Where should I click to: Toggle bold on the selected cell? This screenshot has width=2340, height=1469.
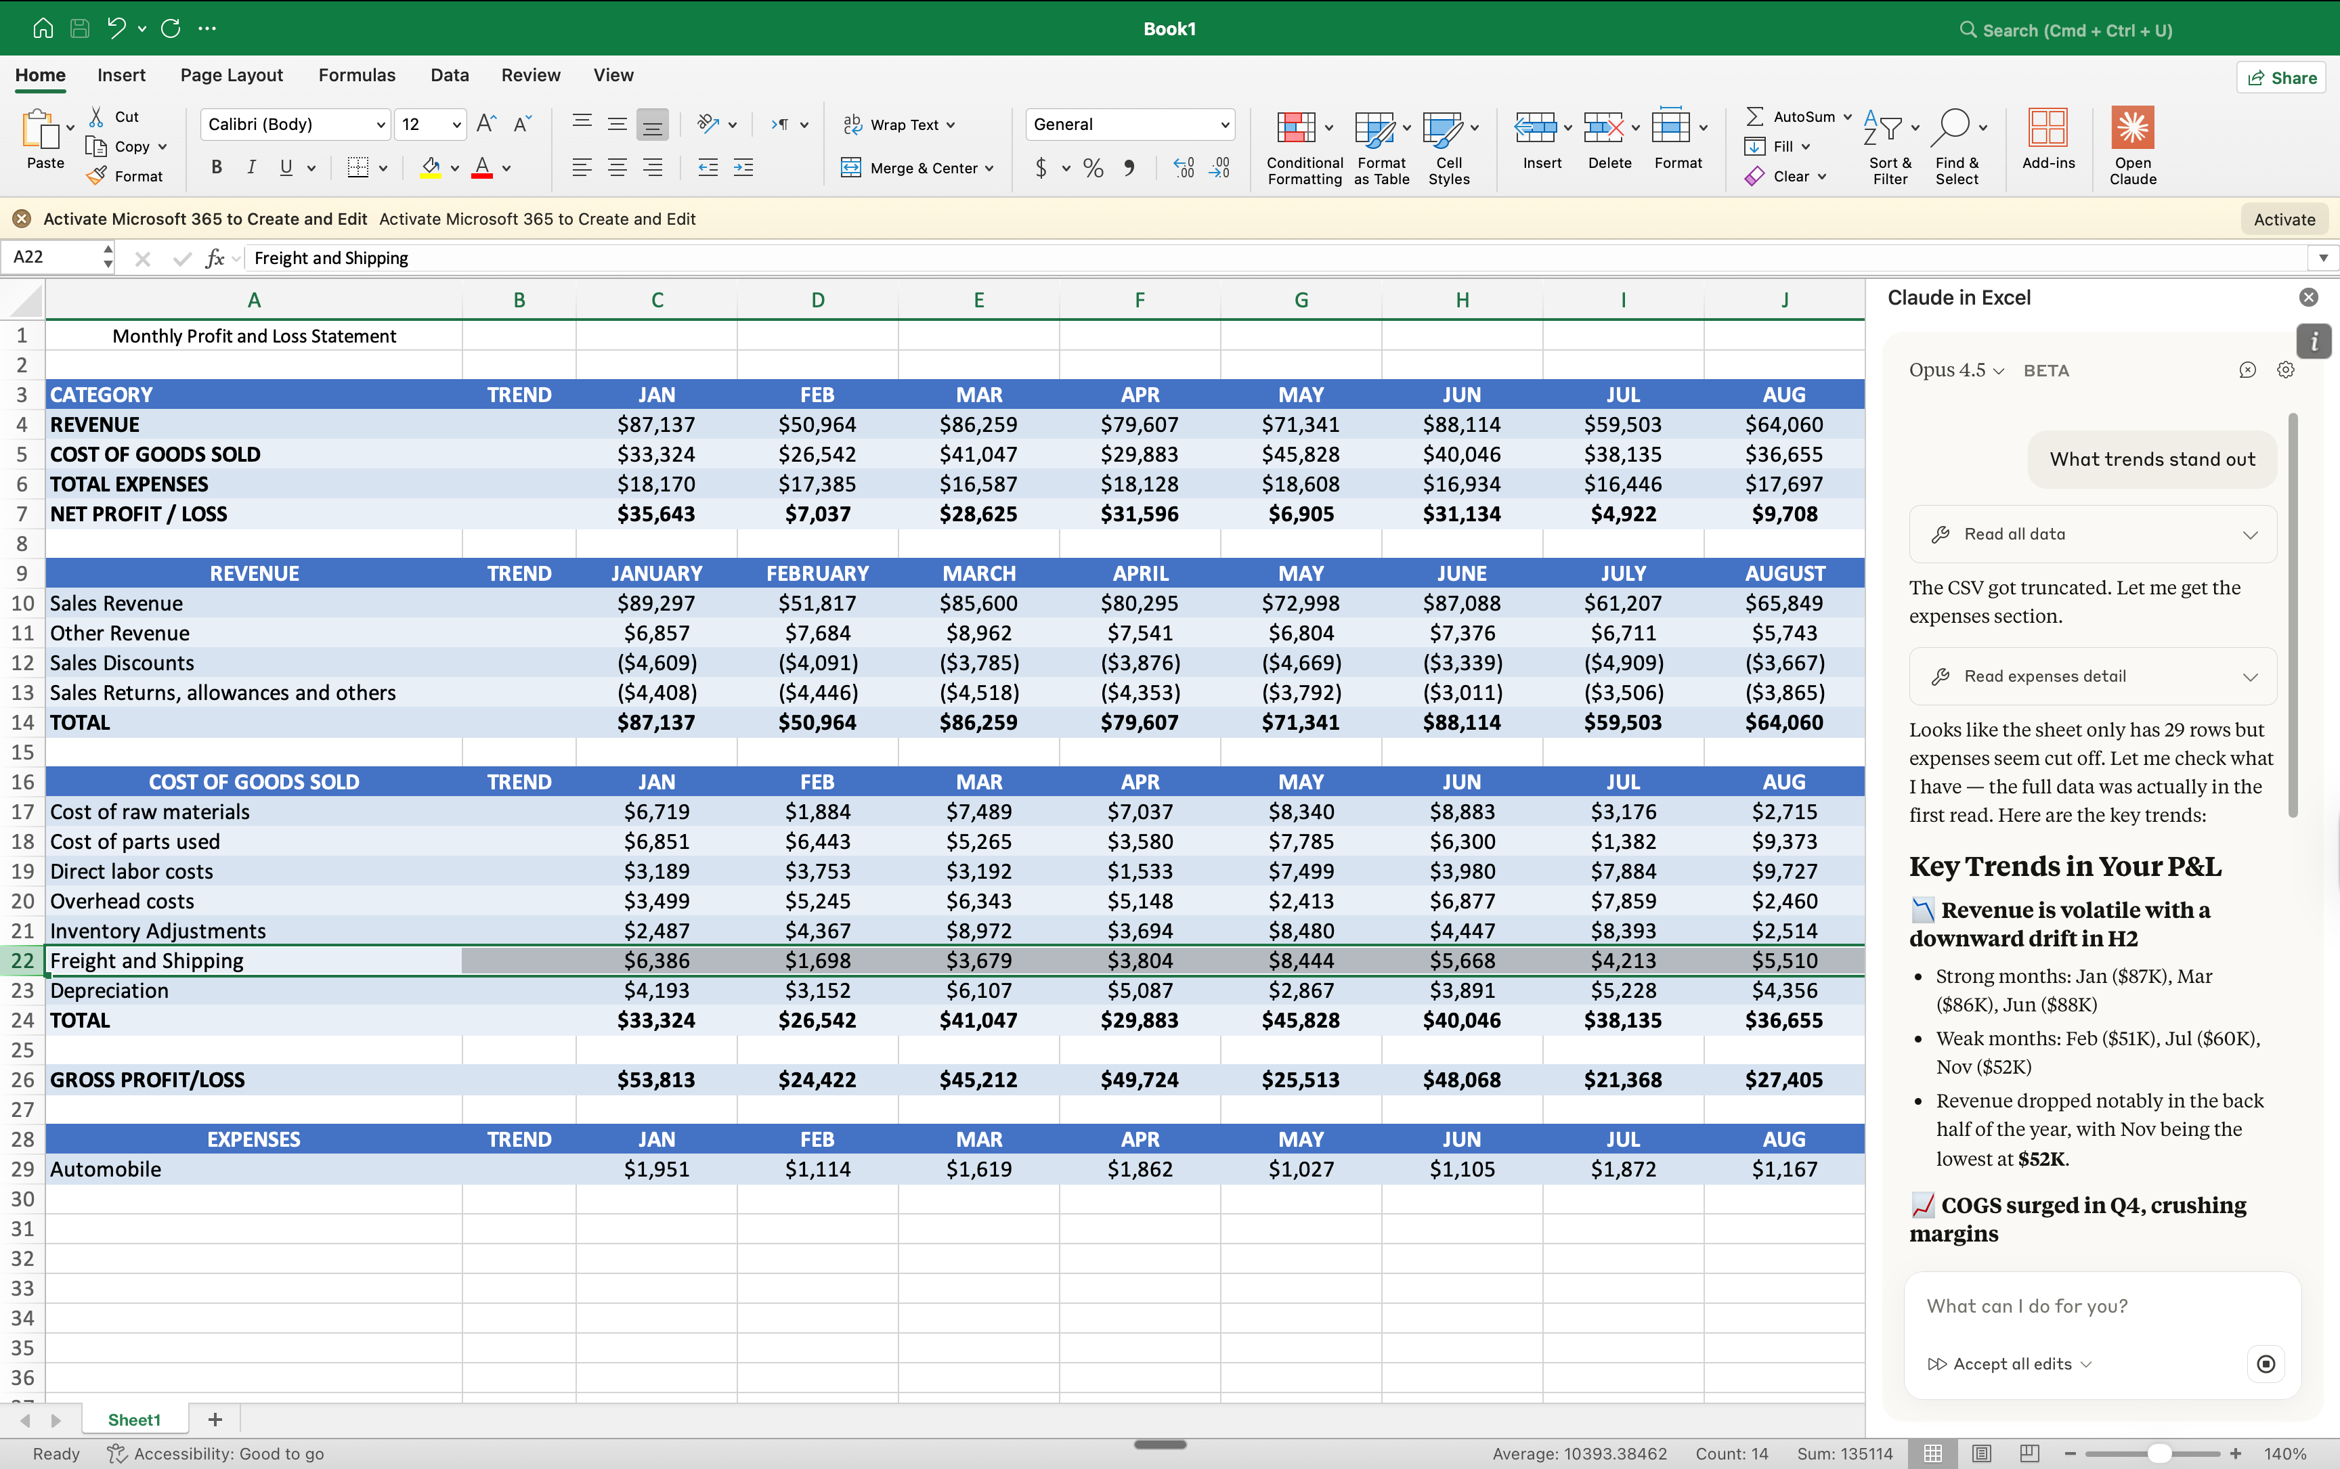point(217,166)
